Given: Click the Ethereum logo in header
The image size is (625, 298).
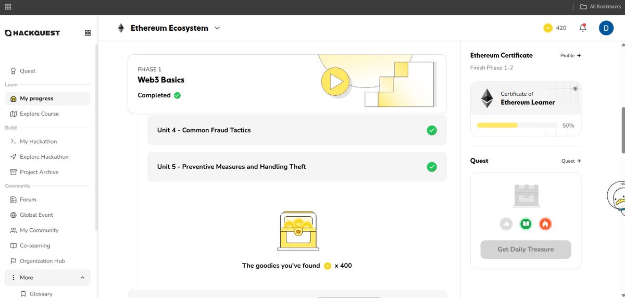Looking at the screenshot, I should tap(121, 28).
